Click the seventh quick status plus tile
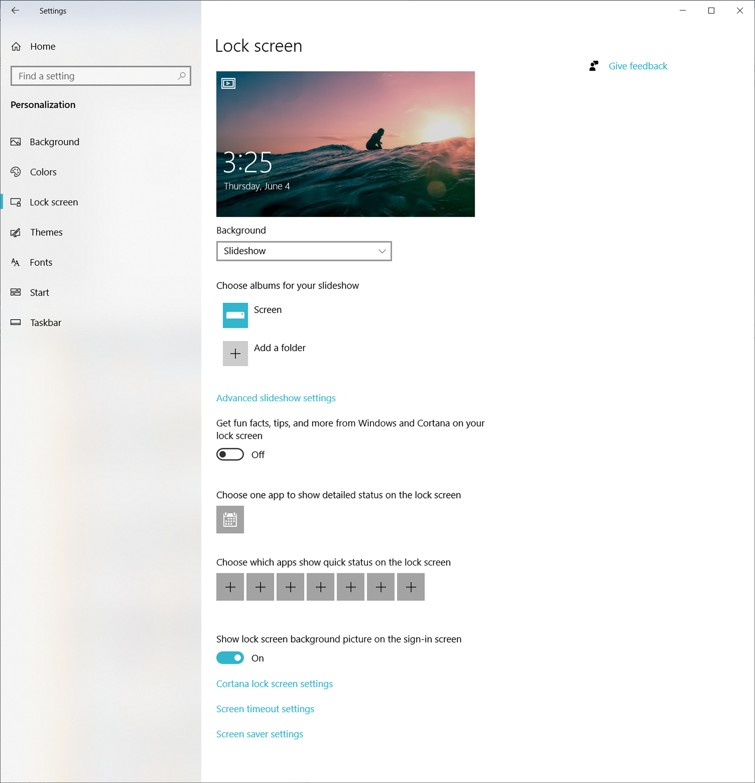 (411, 587)
